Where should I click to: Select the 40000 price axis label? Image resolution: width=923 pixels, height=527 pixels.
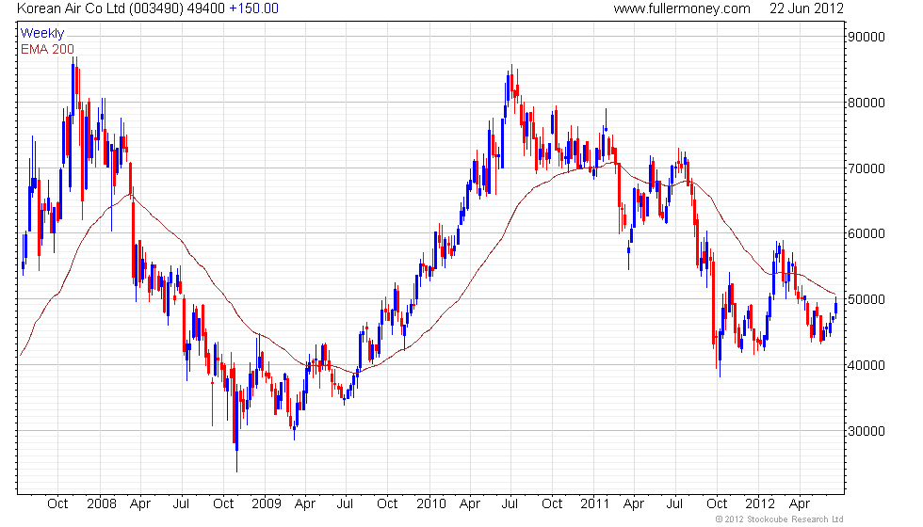pyautogui.click(x=866, y=365)
